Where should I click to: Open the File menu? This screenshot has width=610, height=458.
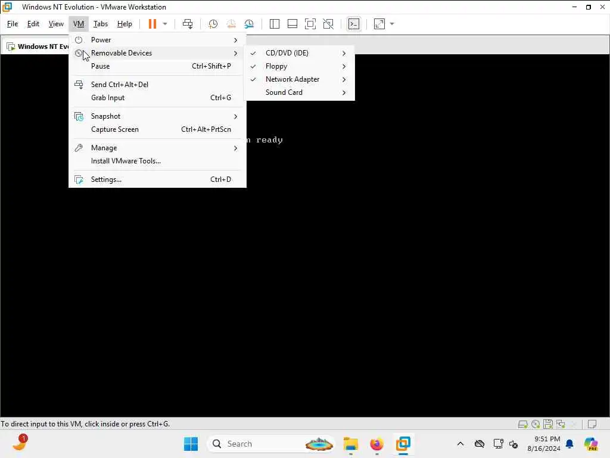[x=13, y=24]
